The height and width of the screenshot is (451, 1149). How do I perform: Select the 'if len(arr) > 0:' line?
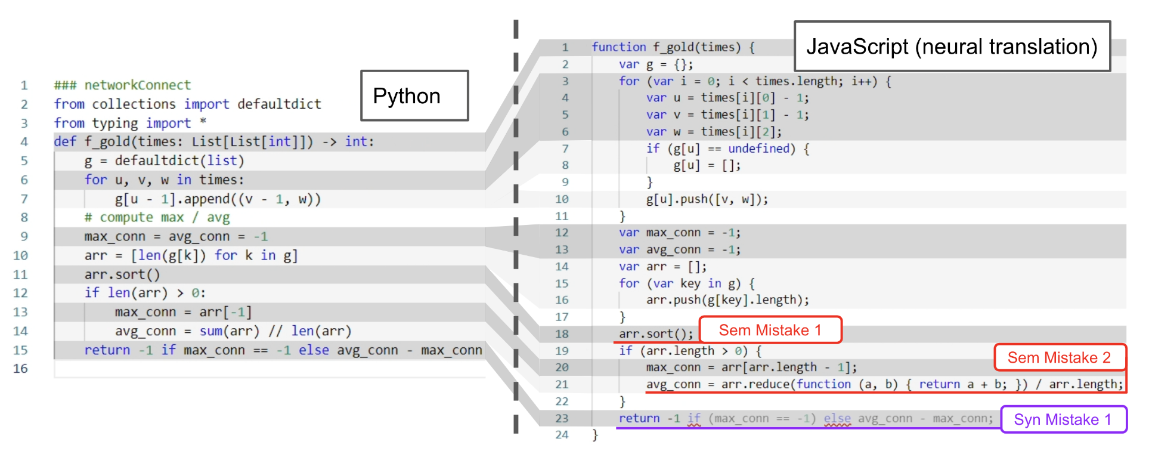[145, 293]
